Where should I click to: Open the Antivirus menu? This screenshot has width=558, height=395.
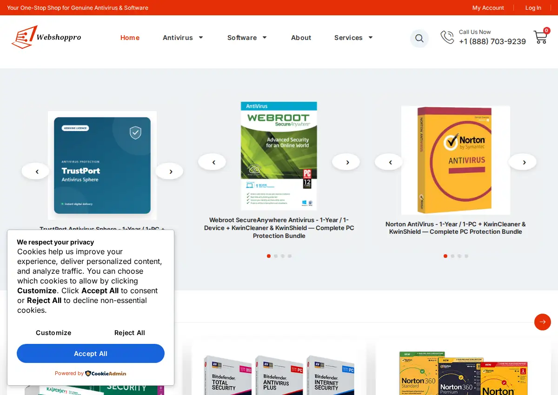click(178, 38)
